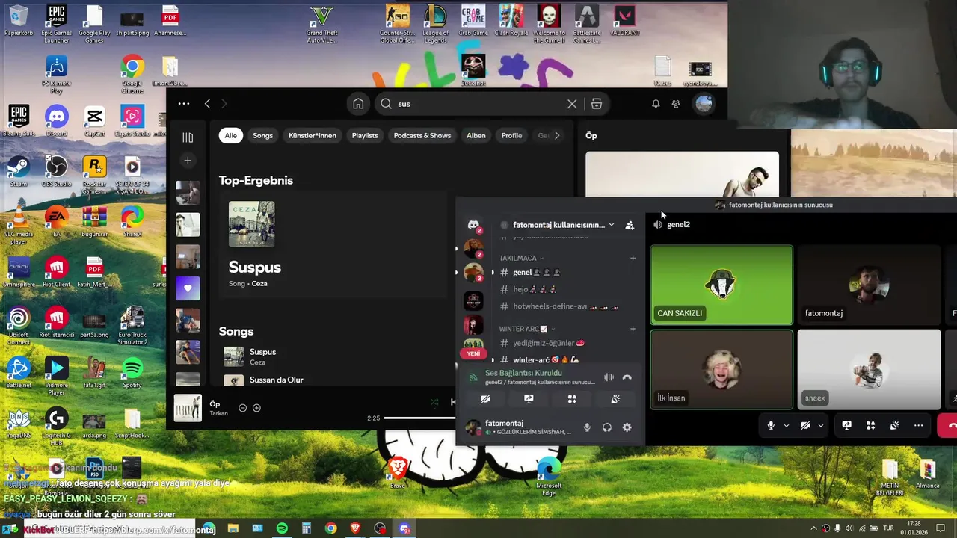957x538 pixels.
Task: Seek in Spotify playback progress bar
Action: [420, 418]
